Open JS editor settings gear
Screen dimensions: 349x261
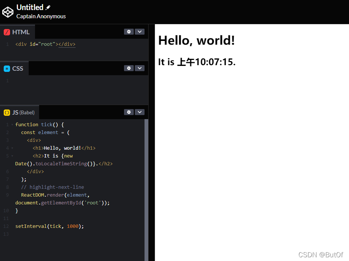tap(129, 112)
